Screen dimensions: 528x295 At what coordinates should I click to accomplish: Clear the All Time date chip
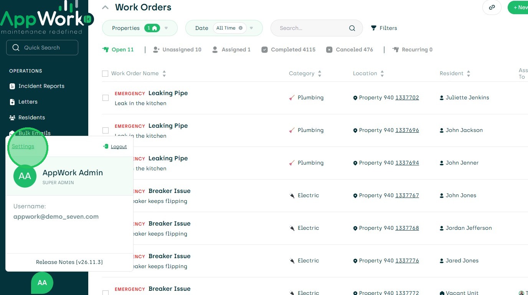[241, 28]
